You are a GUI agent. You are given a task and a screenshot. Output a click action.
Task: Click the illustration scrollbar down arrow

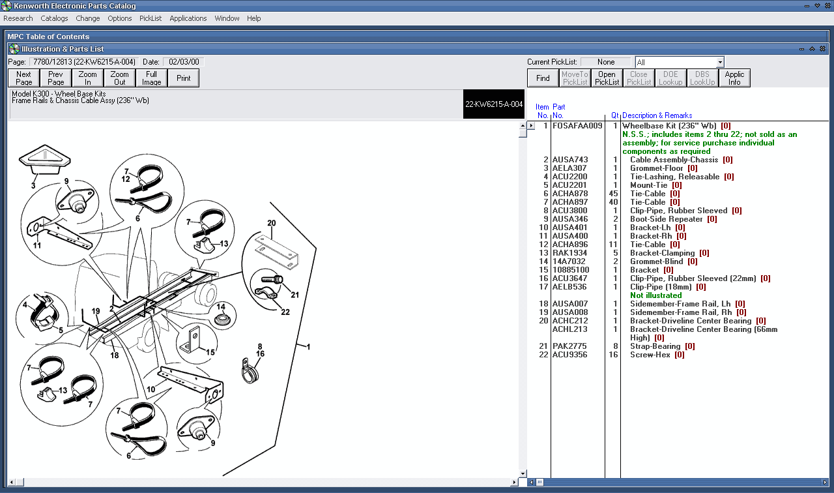(522, 473)
